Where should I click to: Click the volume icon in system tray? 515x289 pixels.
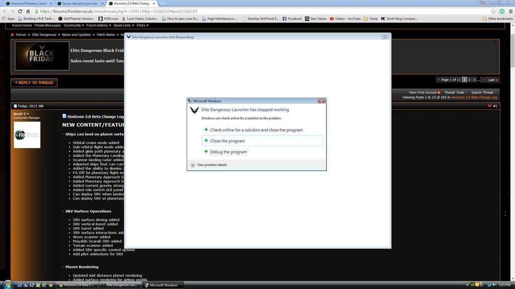(494, 285)
